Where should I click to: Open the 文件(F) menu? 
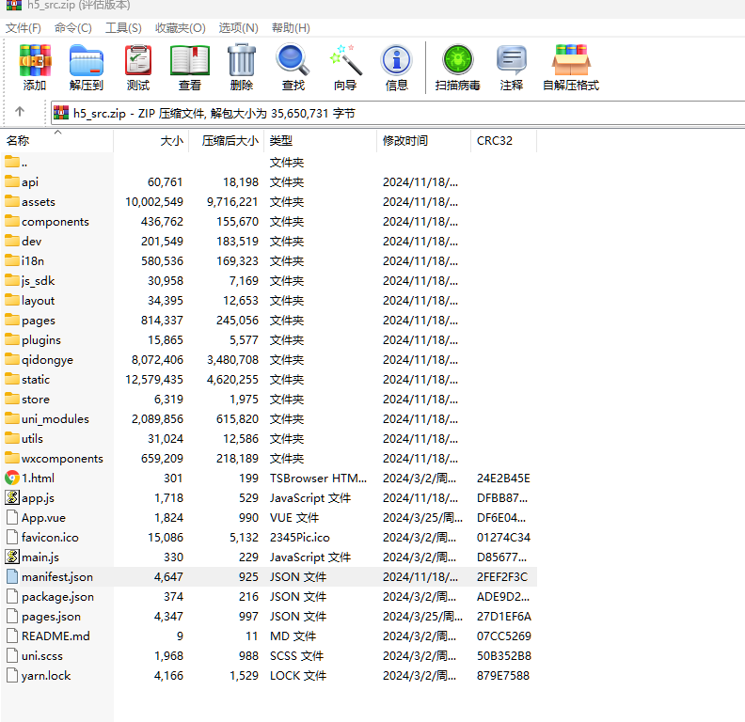tap(24, 28)
